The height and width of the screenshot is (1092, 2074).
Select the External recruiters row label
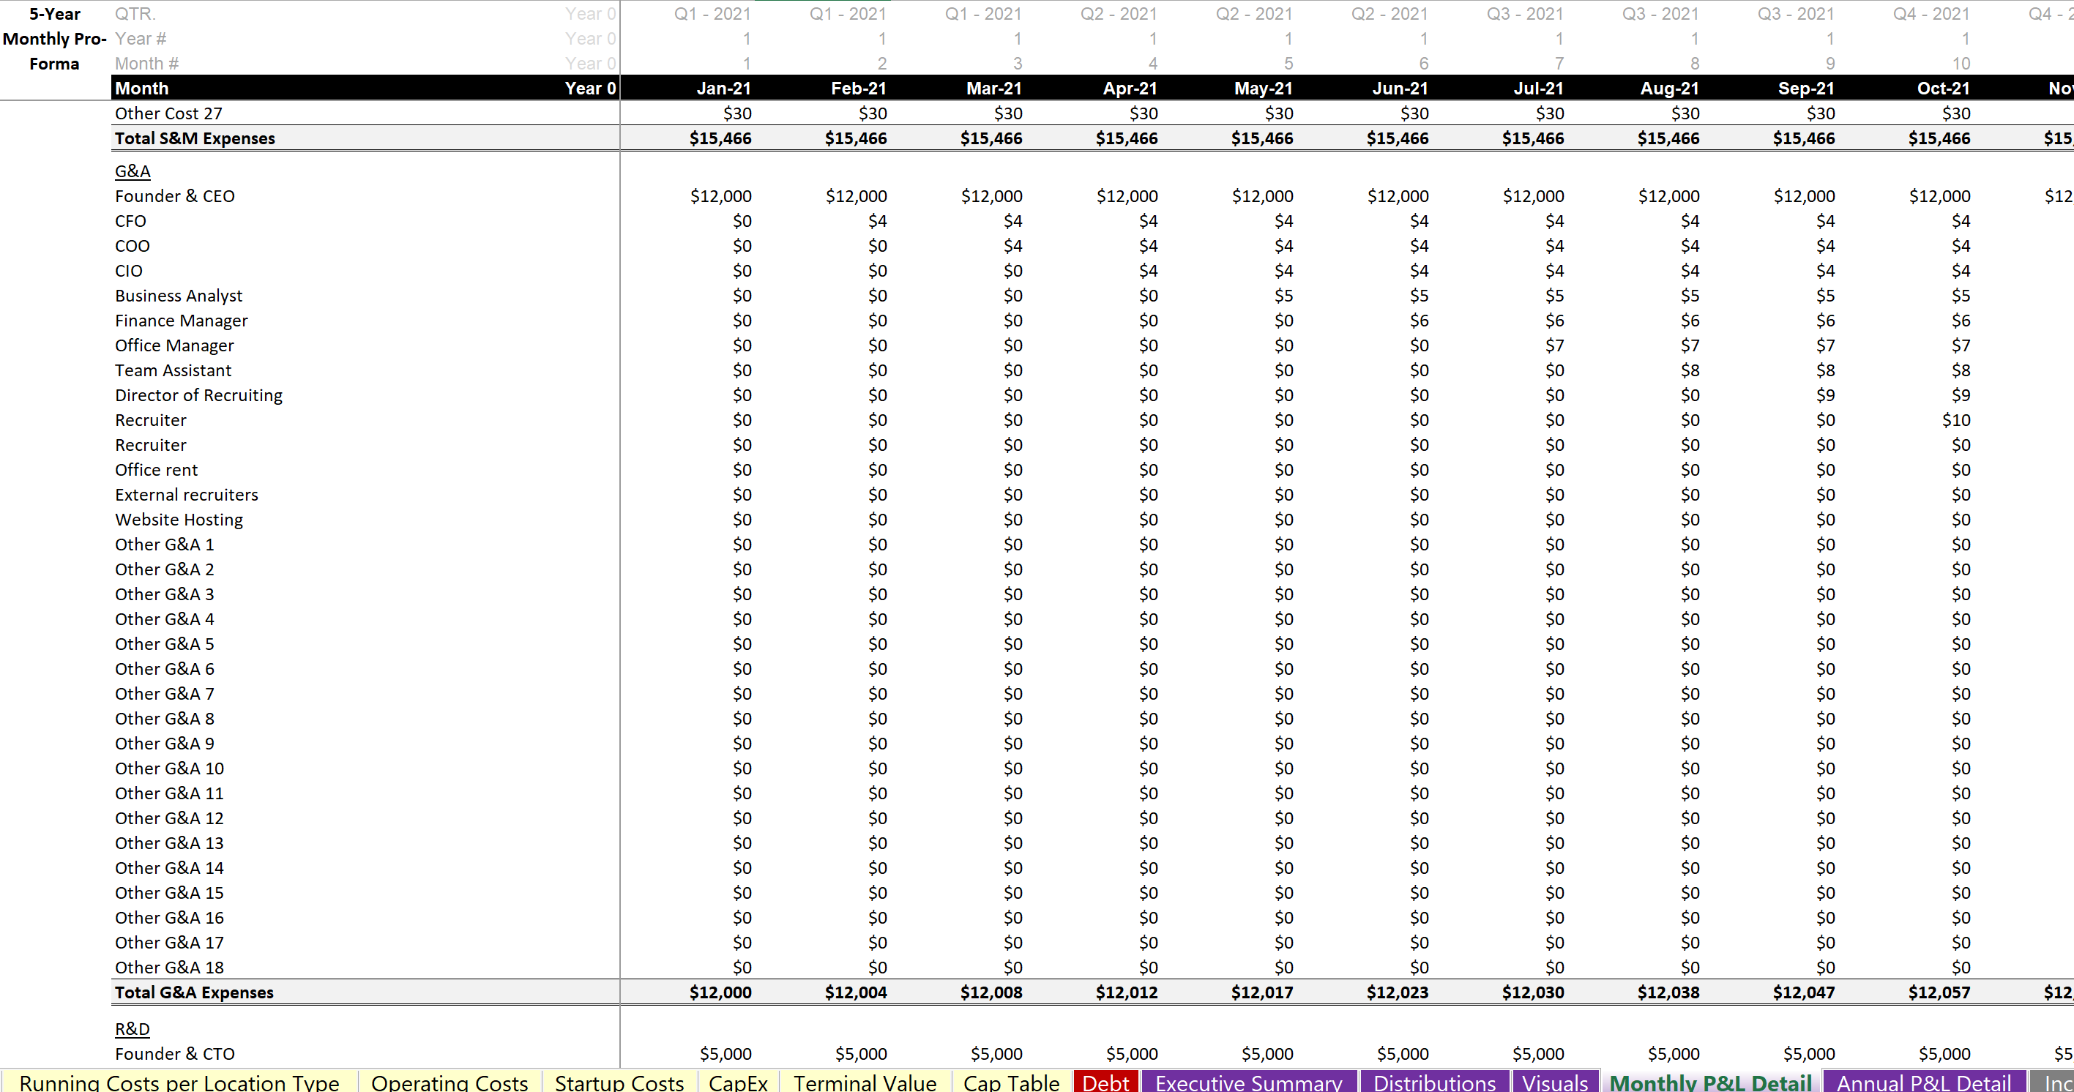(187, 495)
